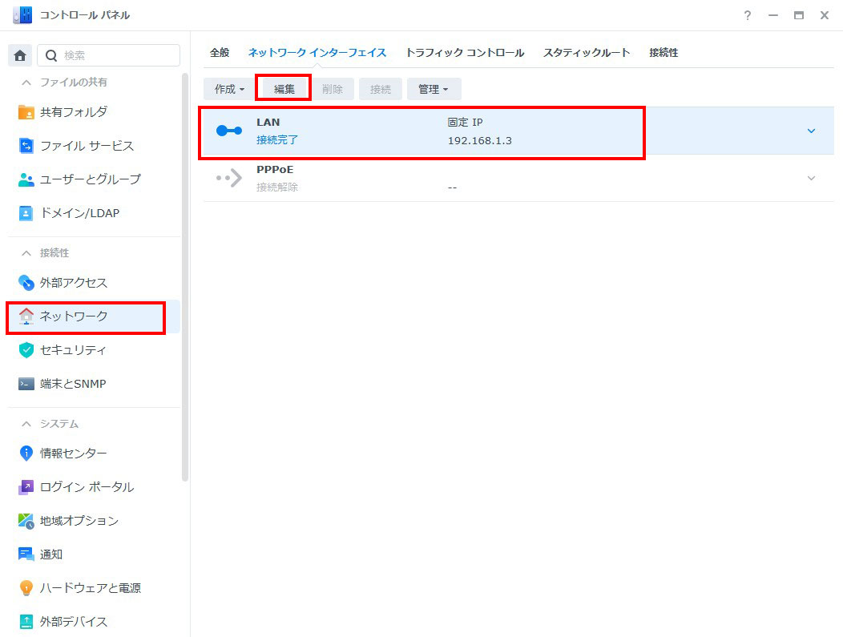Switch to the トラフィック コントロール tab
The height and width of the screenshot is (637, 843).
(465, 53)
